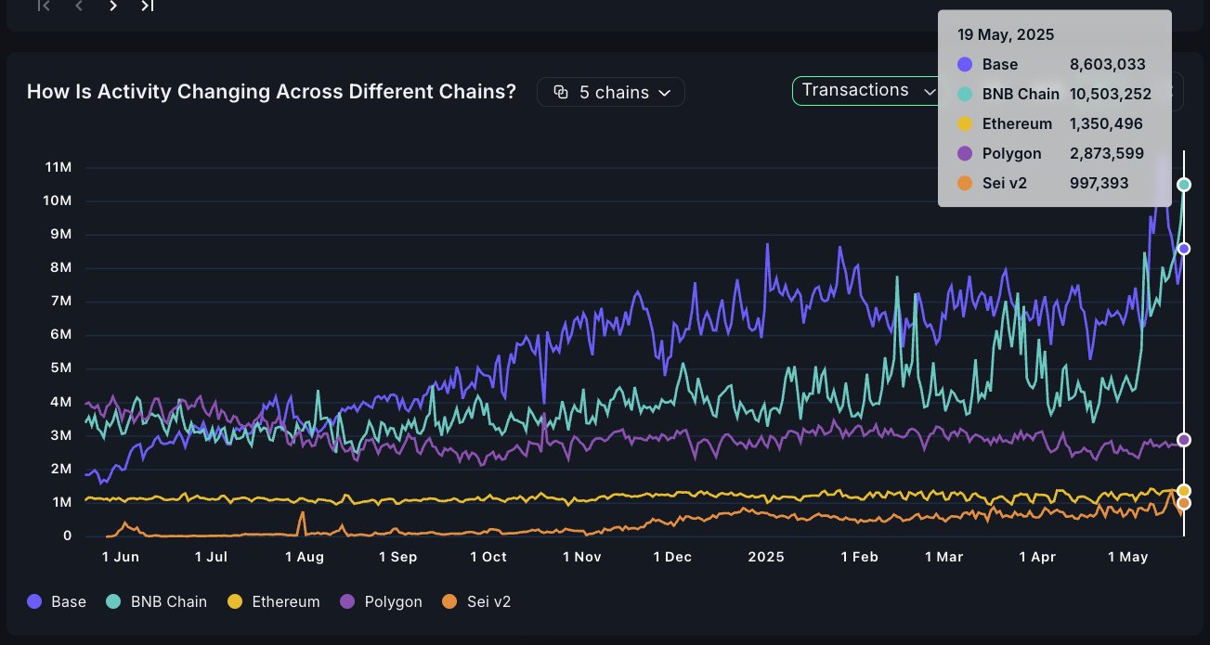
Task: Click the purple Polygon color swatch in tooltip
Action: 965,153
